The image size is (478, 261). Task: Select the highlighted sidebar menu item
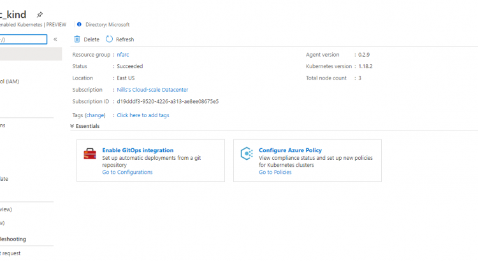coord(31,54)
